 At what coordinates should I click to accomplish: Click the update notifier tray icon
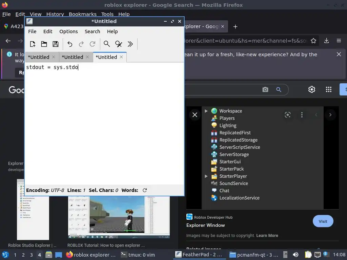(x=326, y=254)
